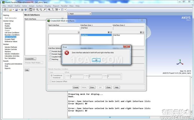Click the Mesh Interface name input field
The image size is (194, 120).
tap(64, 28)
